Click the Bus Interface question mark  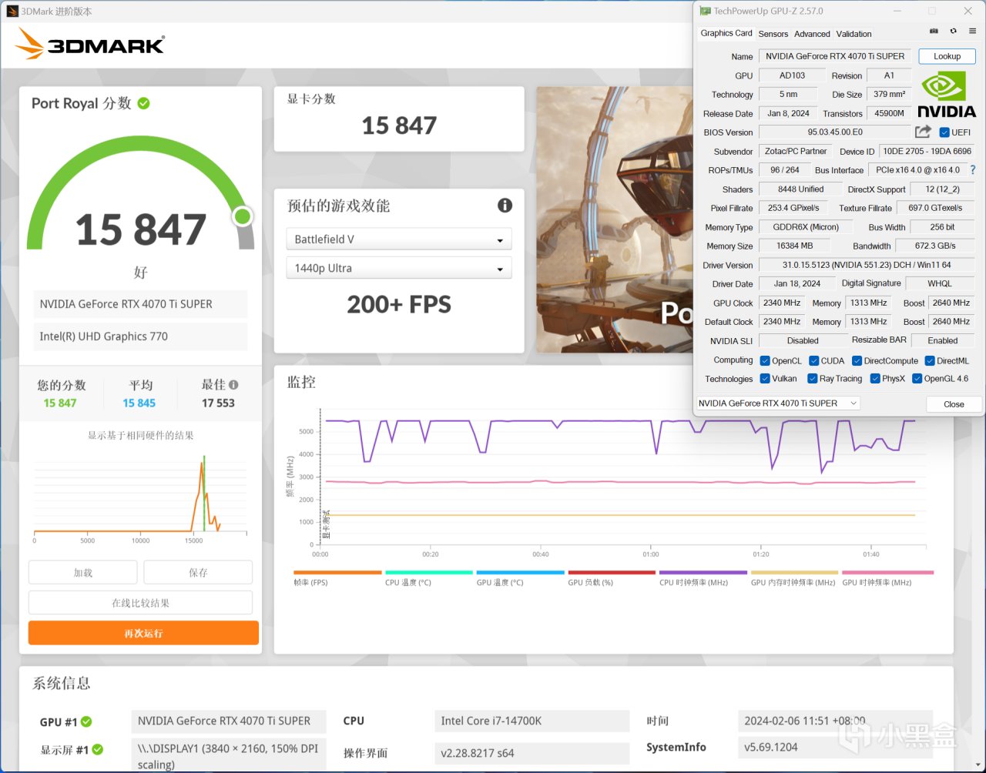pos(972,170)
